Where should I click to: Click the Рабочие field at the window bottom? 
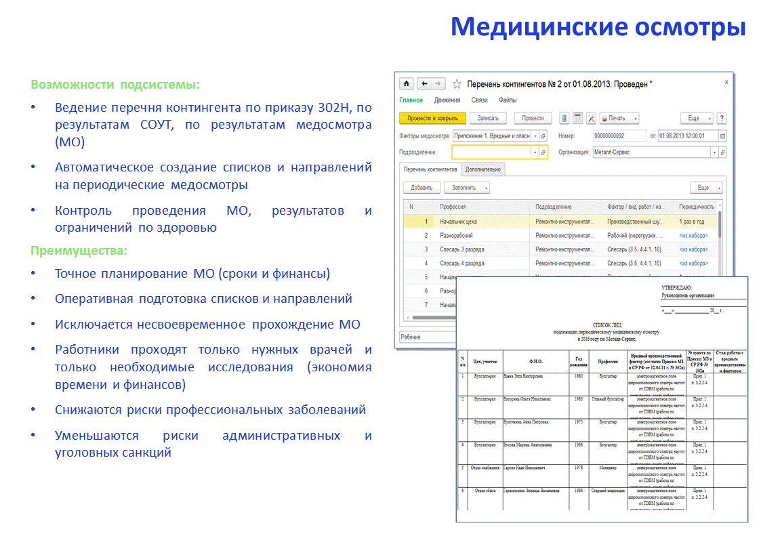428,337
